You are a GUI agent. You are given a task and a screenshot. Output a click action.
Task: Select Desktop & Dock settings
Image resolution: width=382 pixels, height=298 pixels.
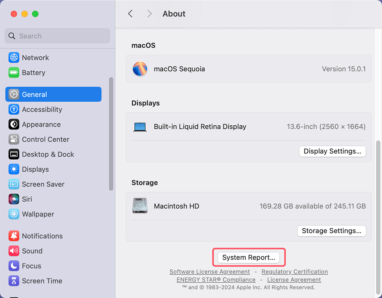point(47,154)
